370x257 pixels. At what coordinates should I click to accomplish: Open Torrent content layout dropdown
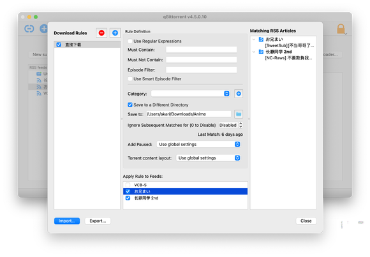pos(208,158)
